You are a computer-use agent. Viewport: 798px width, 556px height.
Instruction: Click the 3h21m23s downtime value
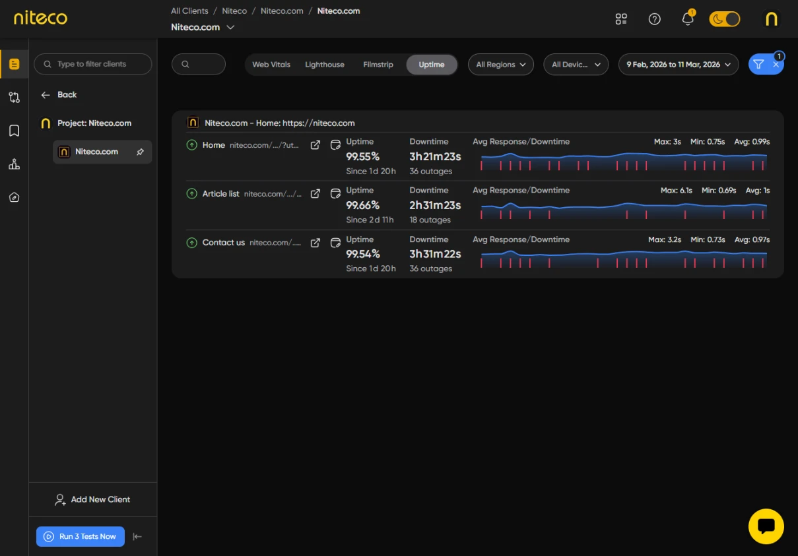click(435, 156)
